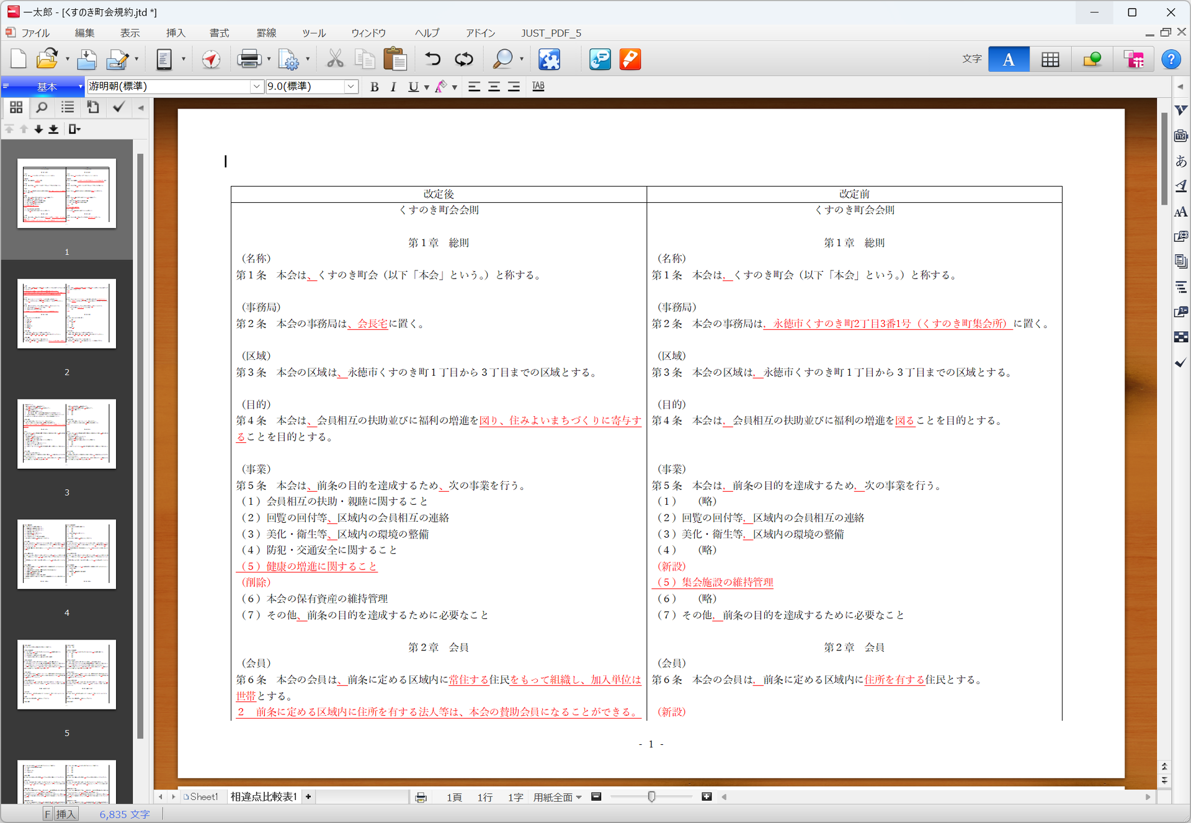Open the magnifier search tool
Viewport: 1191px width, 823px height.
(x=502, y=60)
